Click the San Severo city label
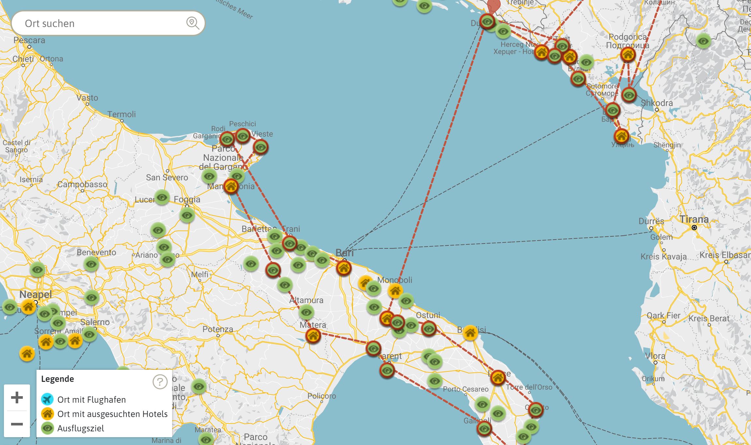The width and height of the screenshot is (751, 445). [167, 177]
